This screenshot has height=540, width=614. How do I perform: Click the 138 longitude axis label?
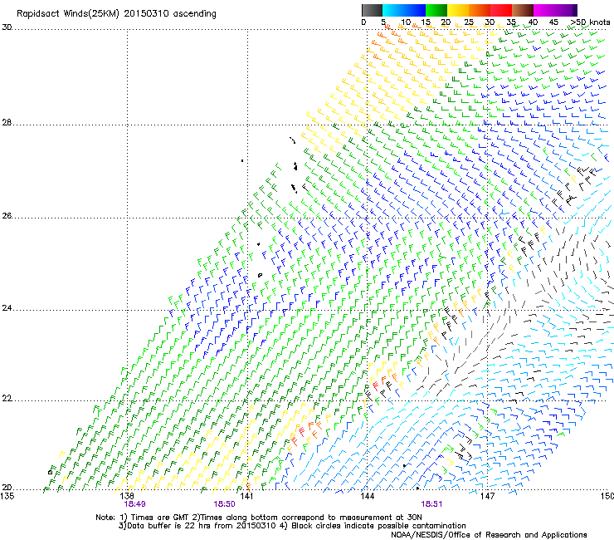tap(127, 496)
